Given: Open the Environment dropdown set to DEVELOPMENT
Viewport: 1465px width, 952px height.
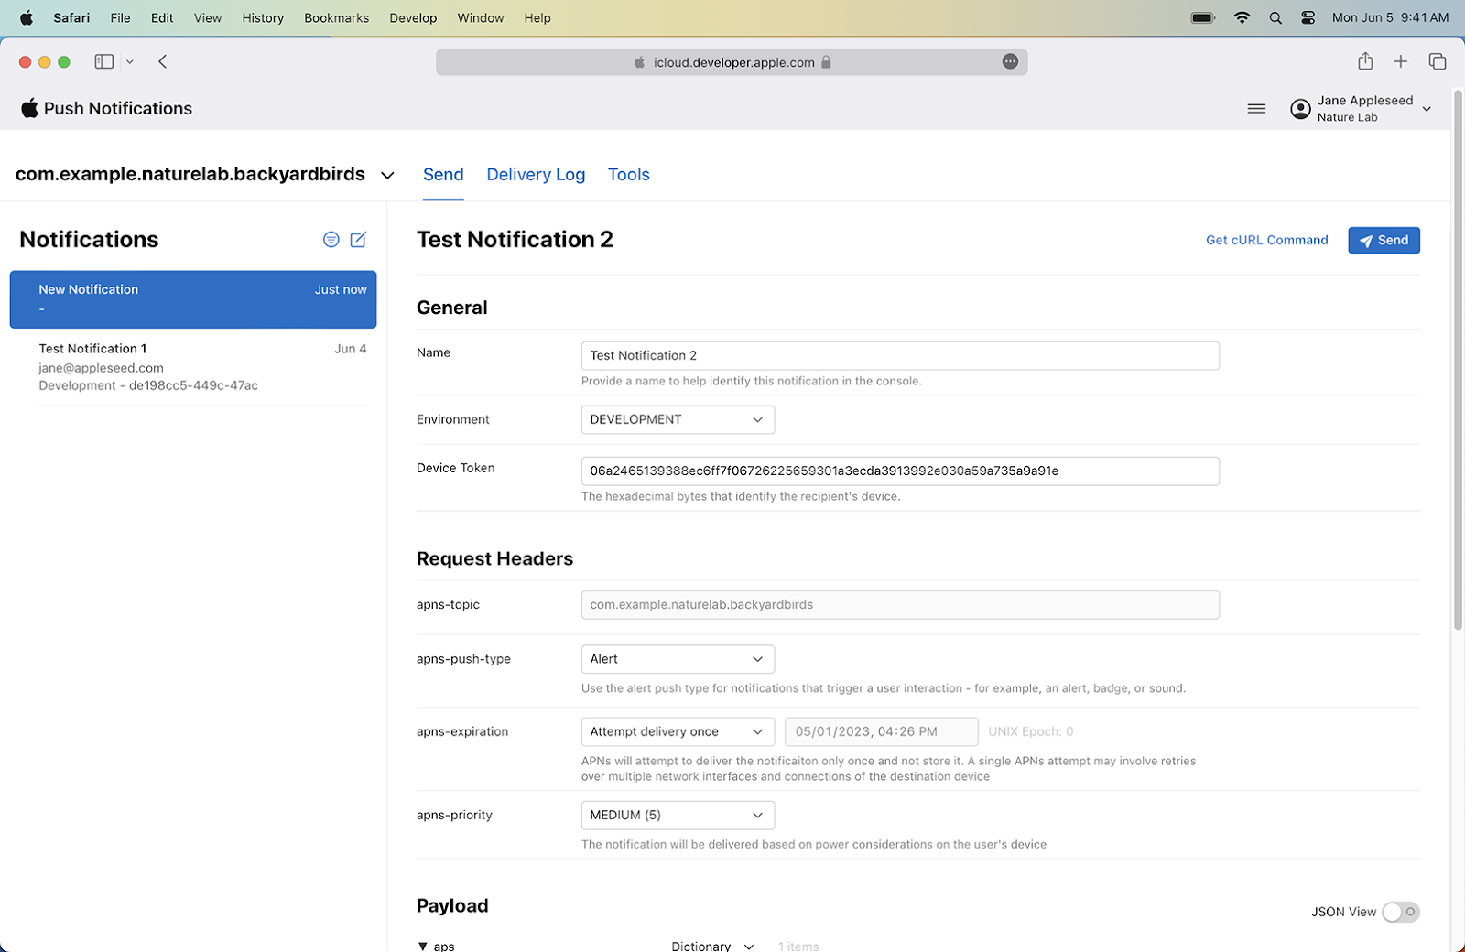Looking at the screenshot, I should [x=678, y=420].
